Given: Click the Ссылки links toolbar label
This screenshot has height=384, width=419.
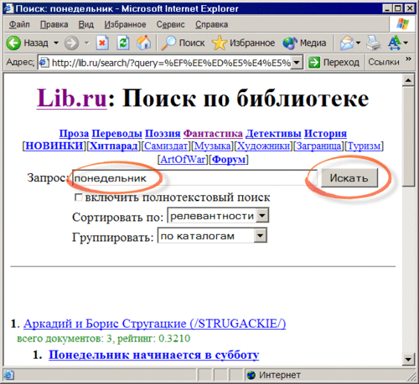Looking at the screenshot, I should point(384,62).
